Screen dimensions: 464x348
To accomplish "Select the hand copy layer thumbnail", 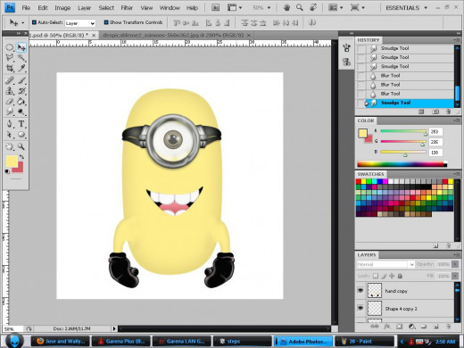I will click(375, 290).
